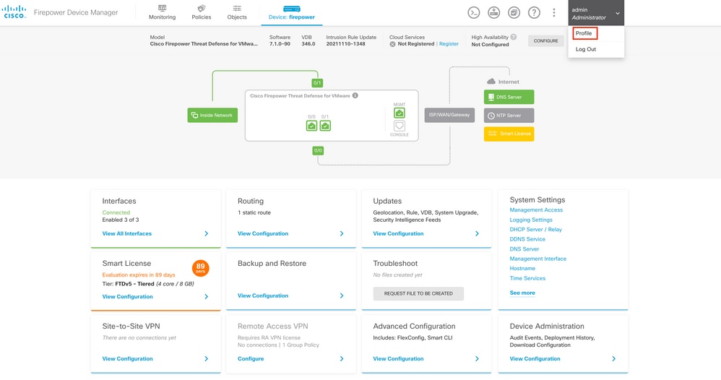The image size is (721, 380).
Task: Click the 0/0 interface port icon
Action: click(x=311, y=126)
